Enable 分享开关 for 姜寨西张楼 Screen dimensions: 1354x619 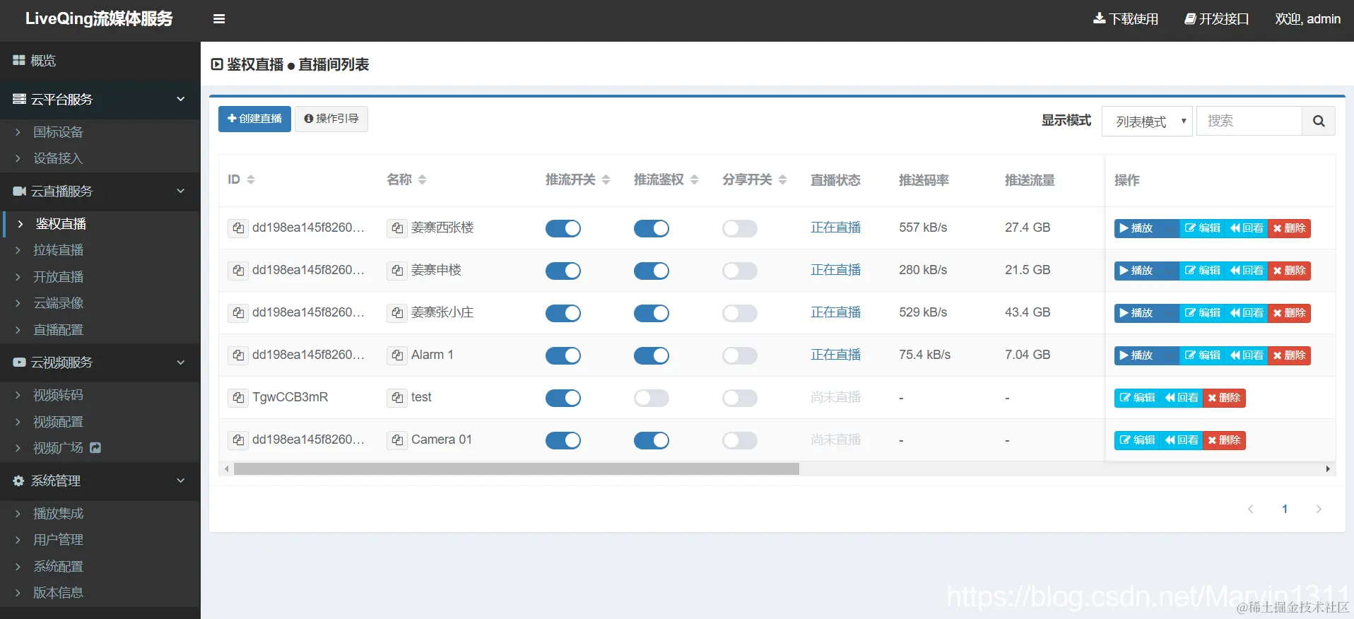pyautogui.click(x=740, y=228)
